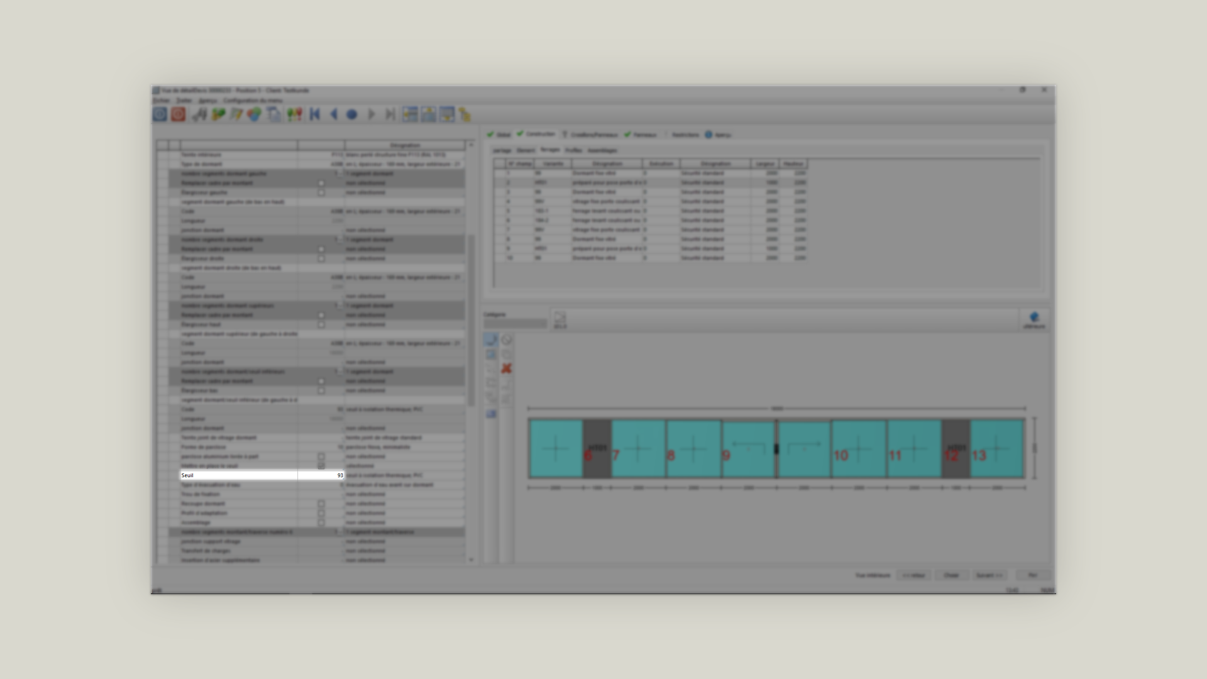
Task: Toggle the 'parclose aluminium livrée à part' checkbox
Action: click(x=321, y=456)
